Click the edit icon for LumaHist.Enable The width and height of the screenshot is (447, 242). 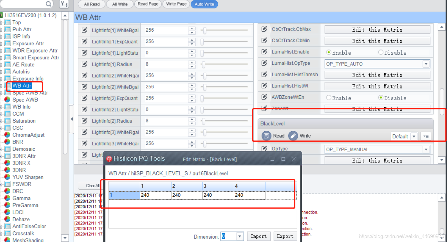click(264, 52)
